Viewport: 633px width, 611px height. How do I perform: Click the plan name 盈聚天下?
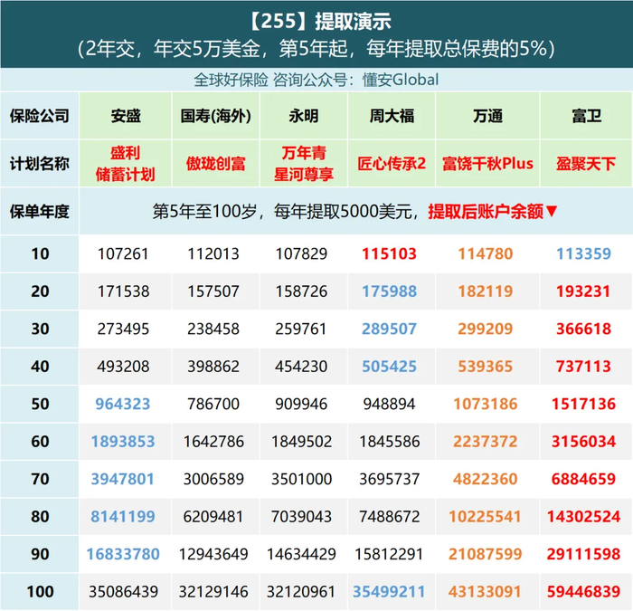[586, 164]
